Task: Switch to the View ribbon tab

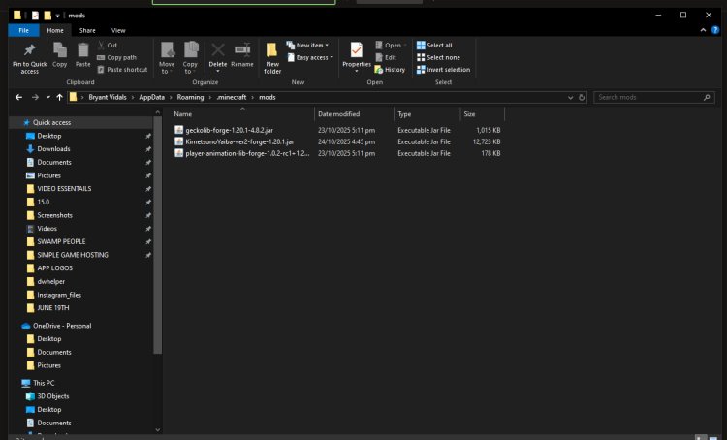Action: (118, 30)
